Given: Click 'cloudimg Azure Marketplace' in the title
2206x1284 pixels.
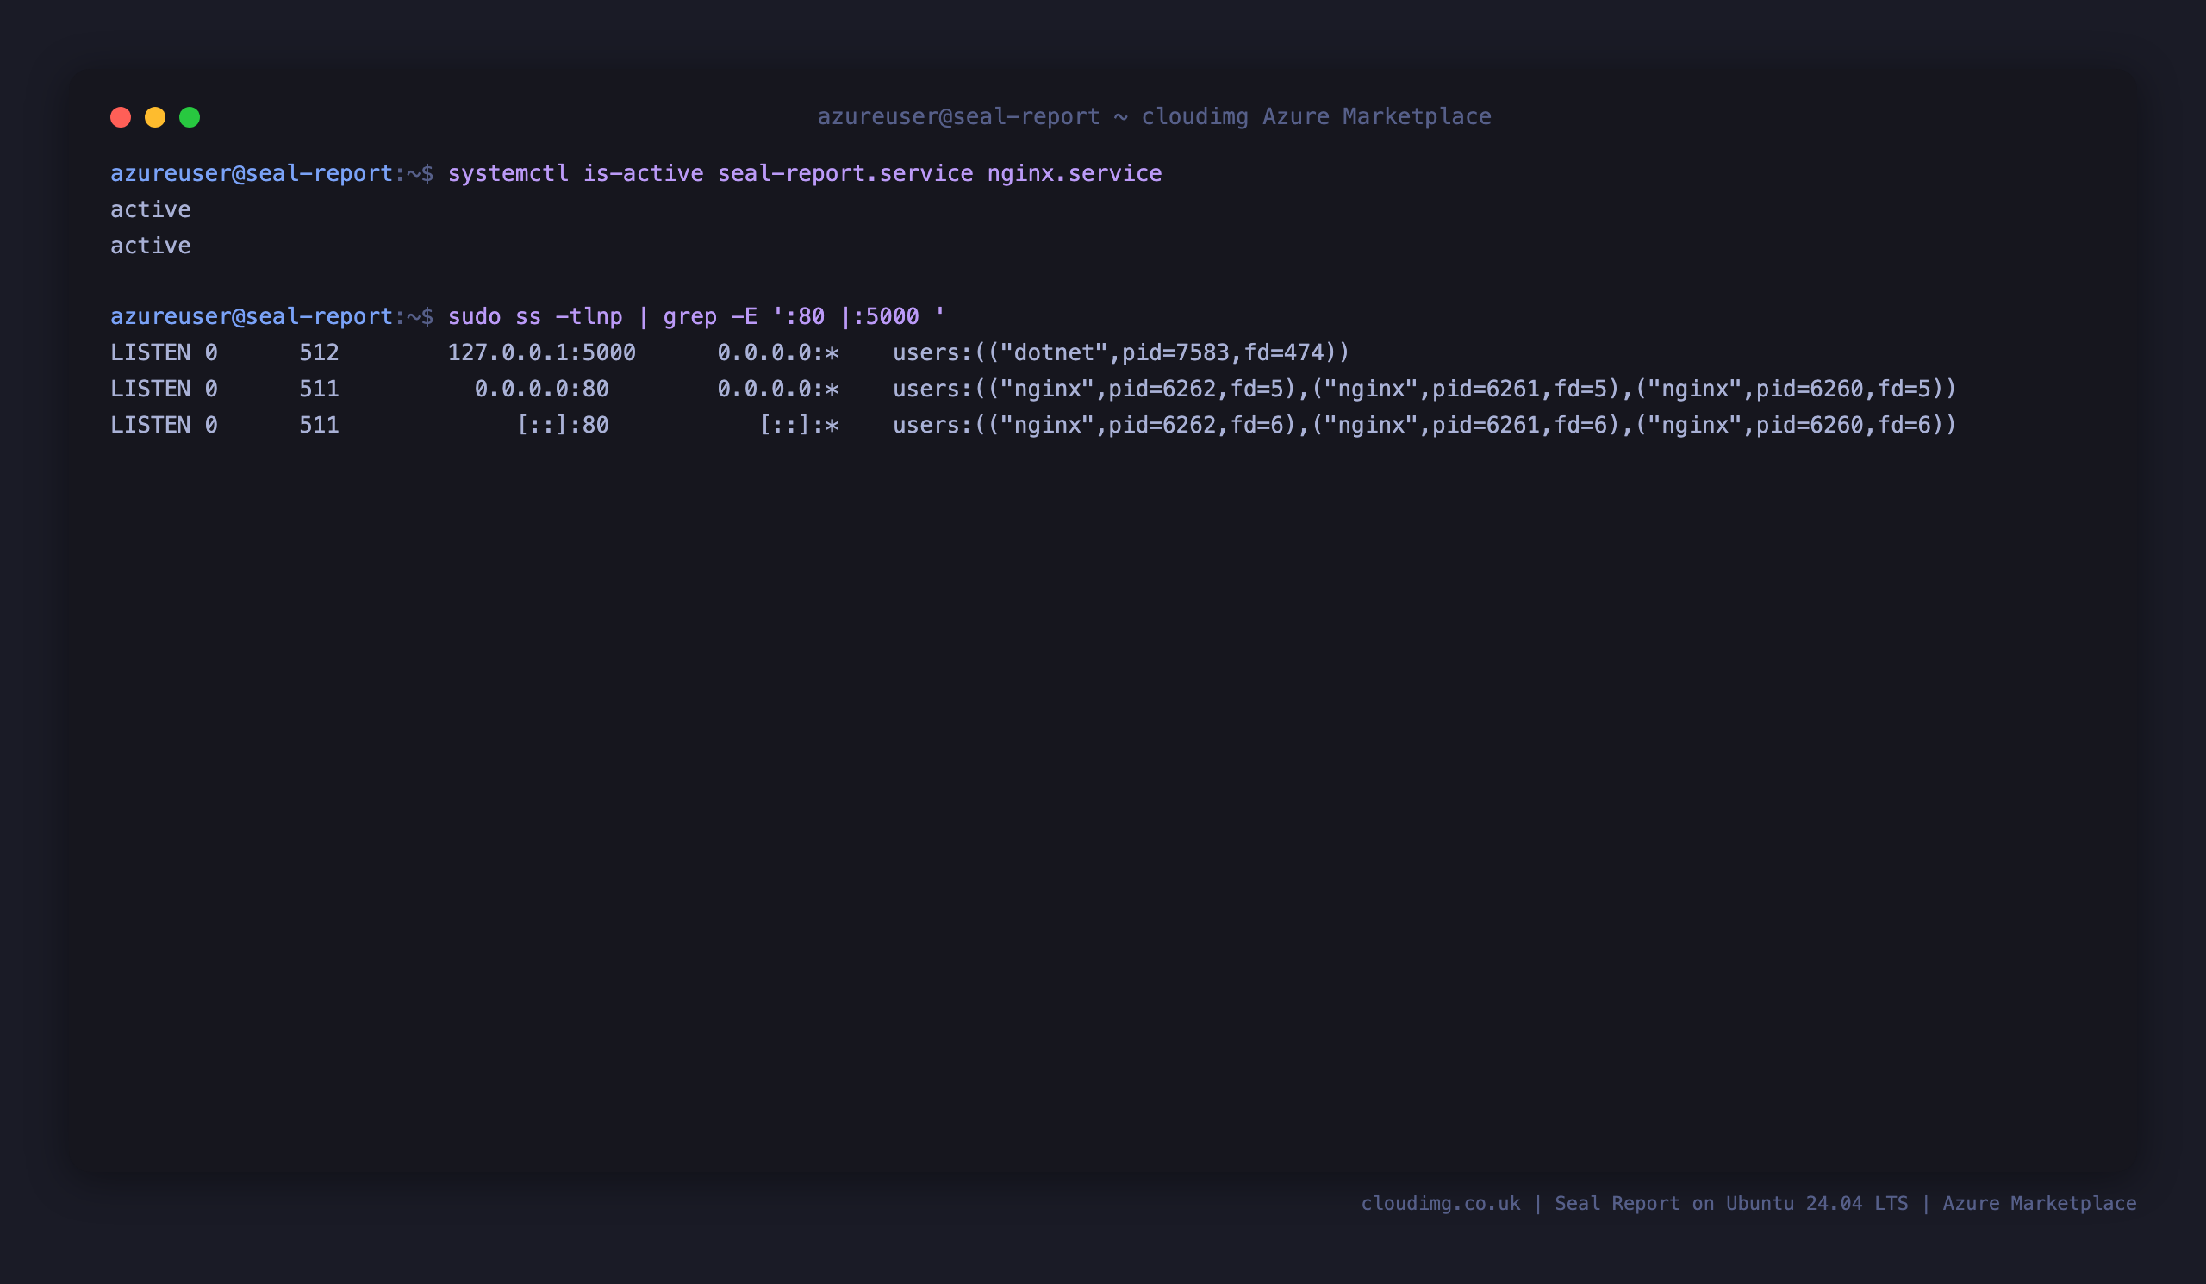Looking at the screenshot, I should pos(1317,116).
